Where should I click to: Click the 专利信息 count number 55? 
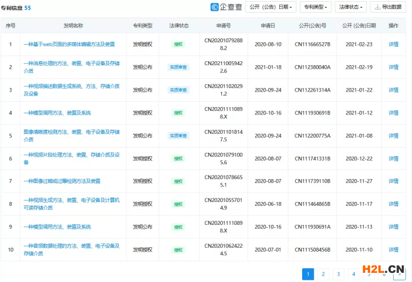27,7
